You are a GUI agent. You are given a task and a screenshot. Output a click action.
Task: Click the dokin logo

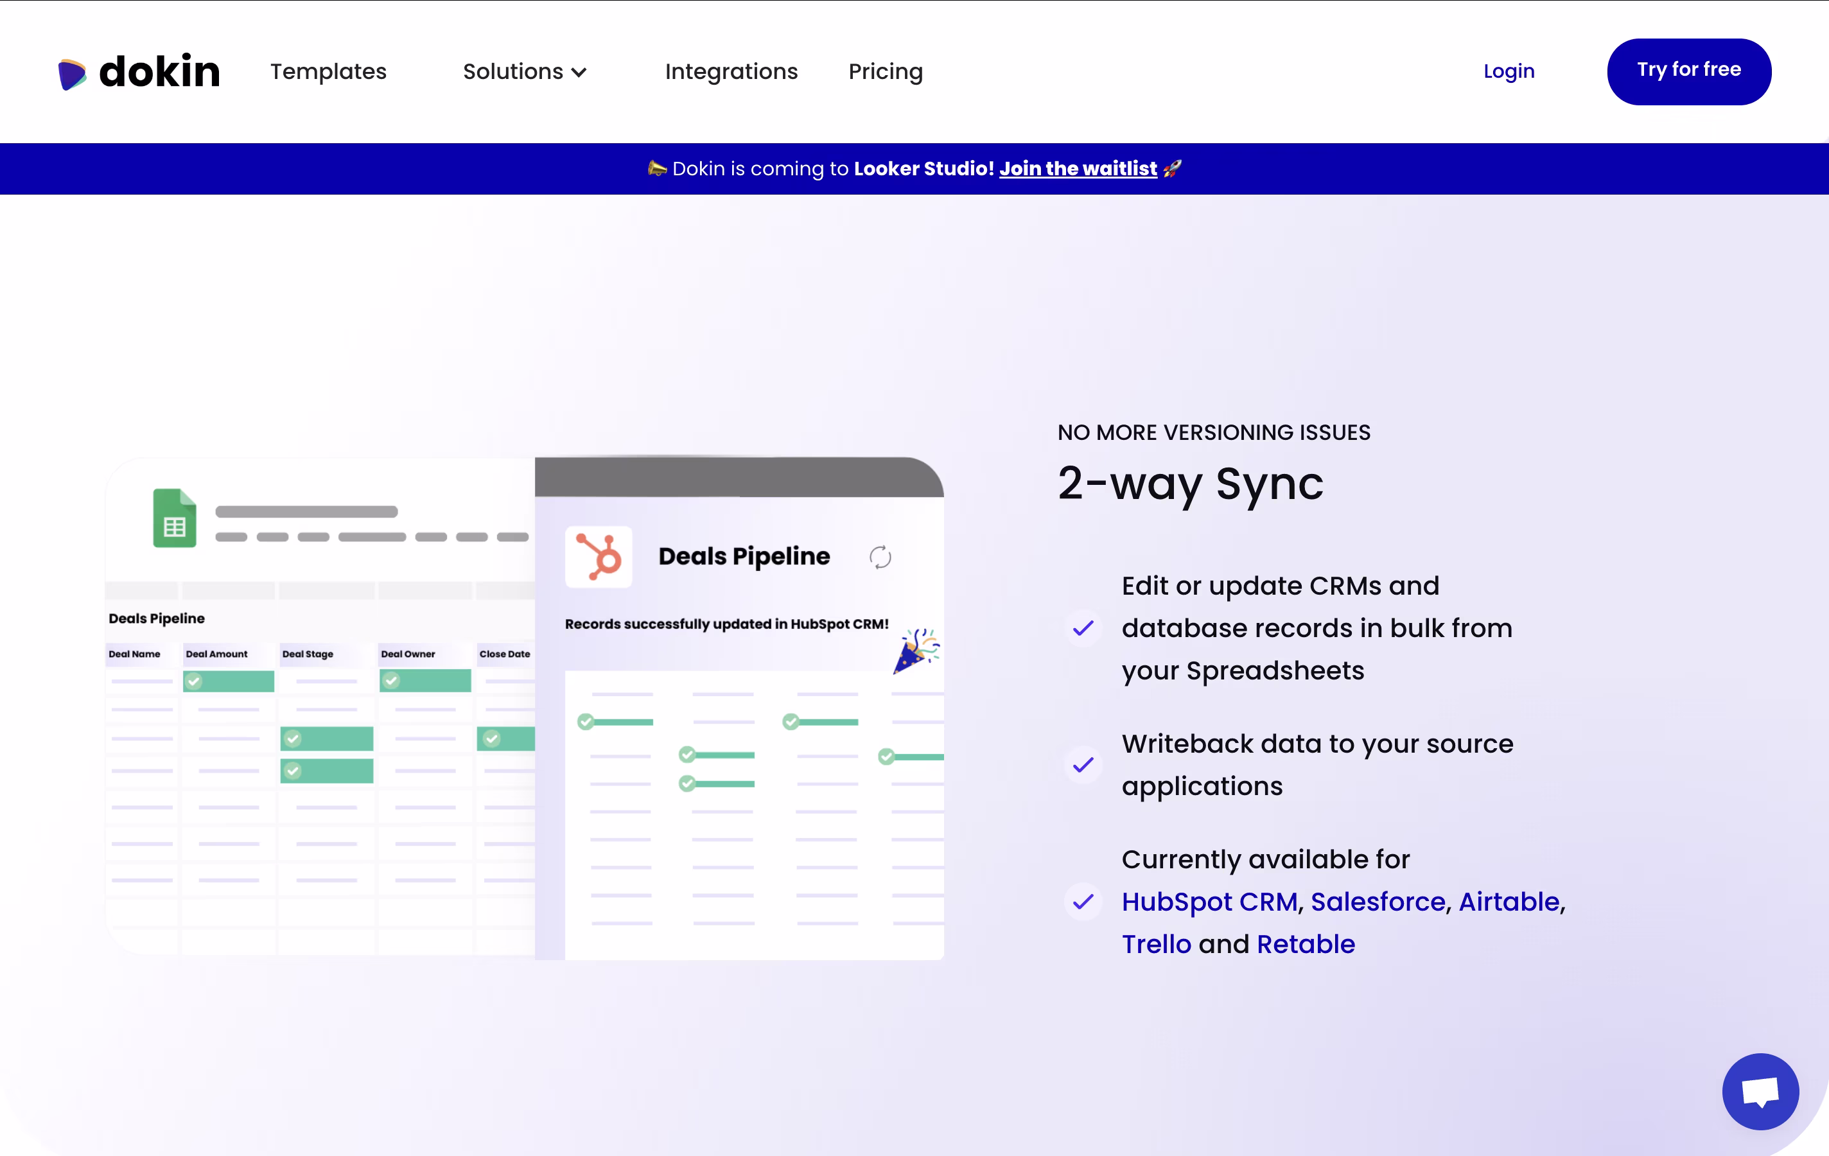(139, 72)
